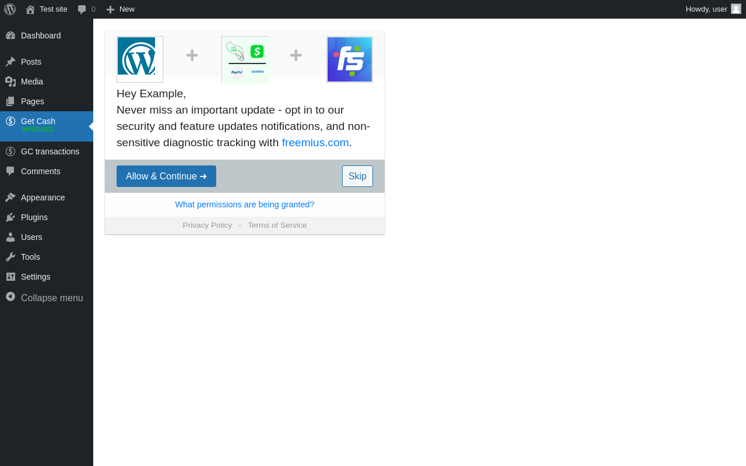Click the Dashboard gauge icon
Viewport: 746px width, 466px height.
pyautogui.click(x=10, y=36)
